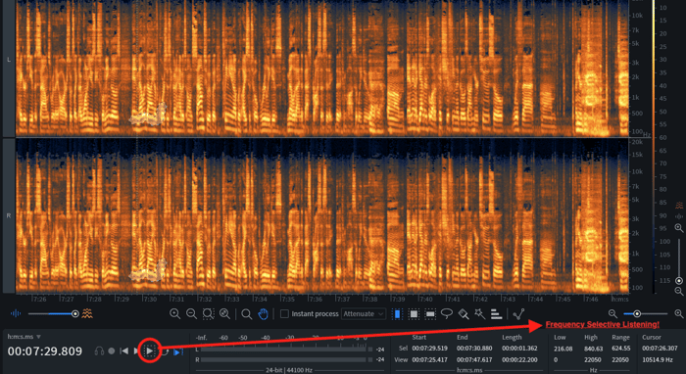Click horizontal zoom in magnifier
The image size is (686, 374).
(679, 313)
